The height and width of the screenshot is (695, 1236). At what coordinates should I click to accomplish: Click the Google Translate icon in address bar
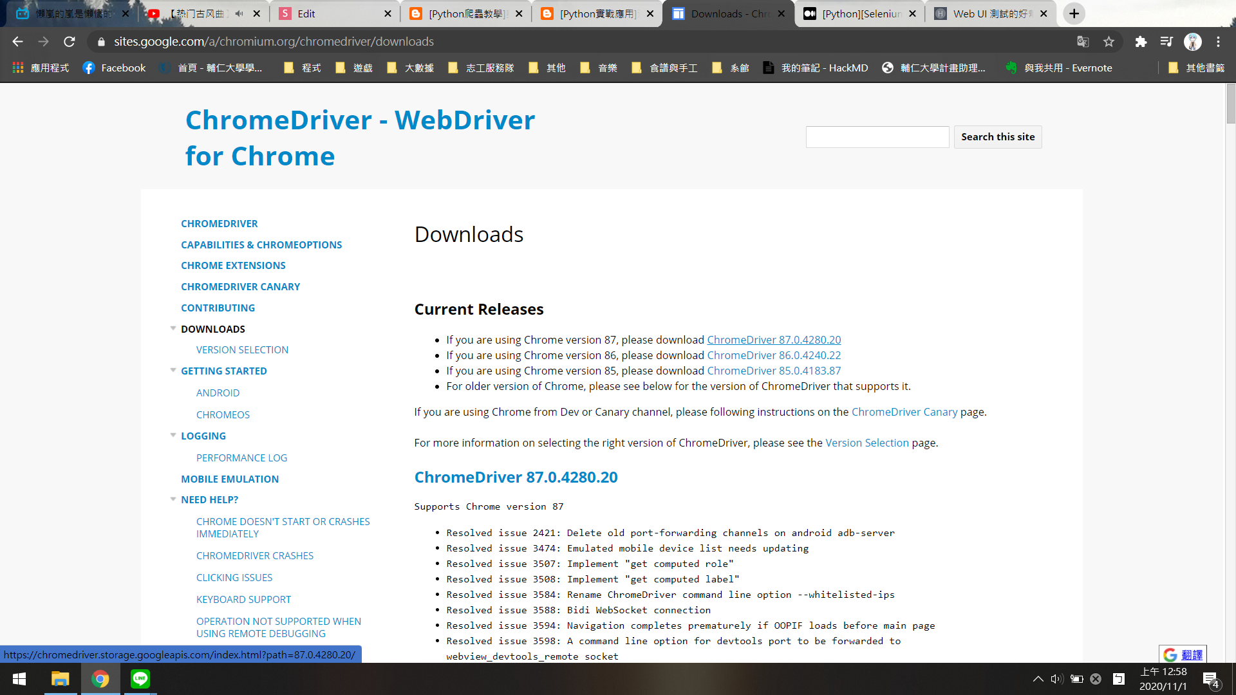click(1083, 42)
